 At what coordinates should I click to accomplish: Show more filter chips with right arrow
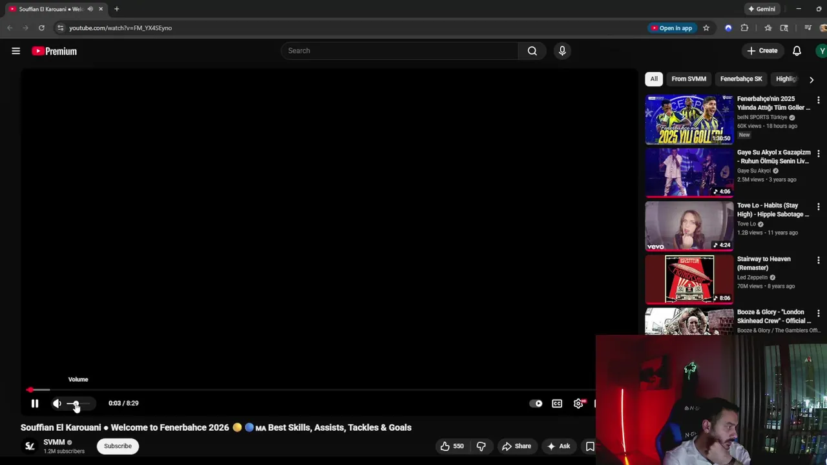pyautogui.click(x=811, y=79)
